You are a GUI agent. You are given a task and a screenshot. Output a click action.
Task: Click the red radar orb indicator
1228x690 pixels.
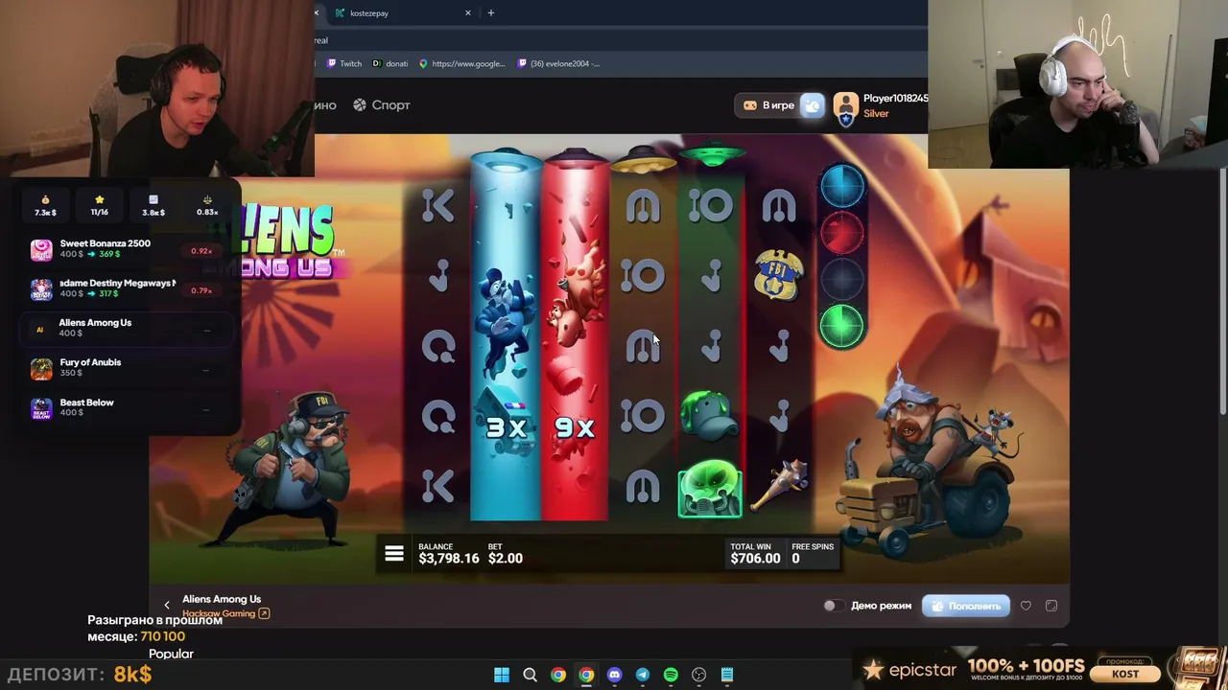coord(842,233)
